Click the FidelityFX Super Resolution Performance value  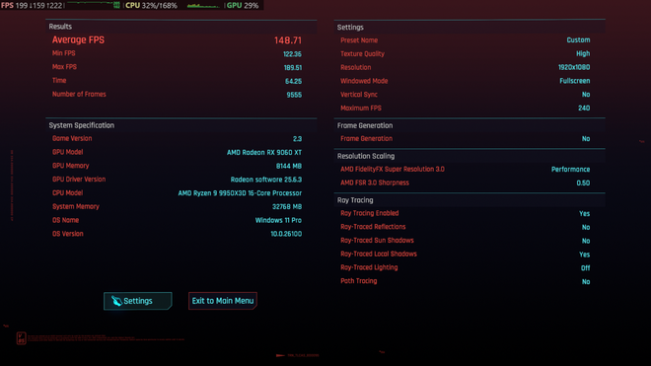click(570, 169)
